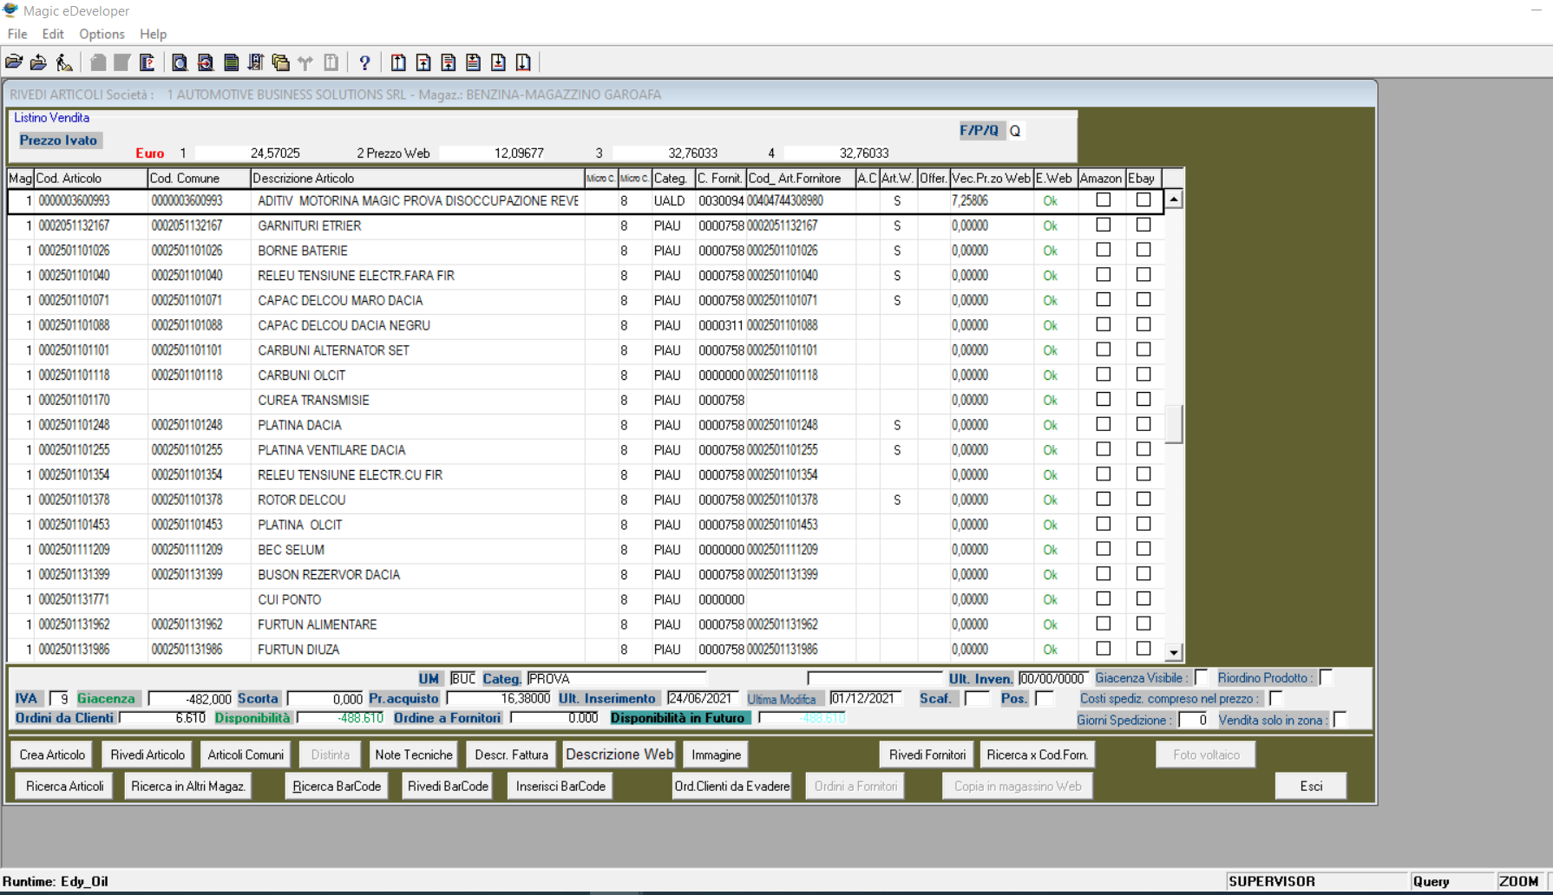This screenshot has width=1553, height=895.
Task: Open Note Tecniche
Action: point(414,755)
